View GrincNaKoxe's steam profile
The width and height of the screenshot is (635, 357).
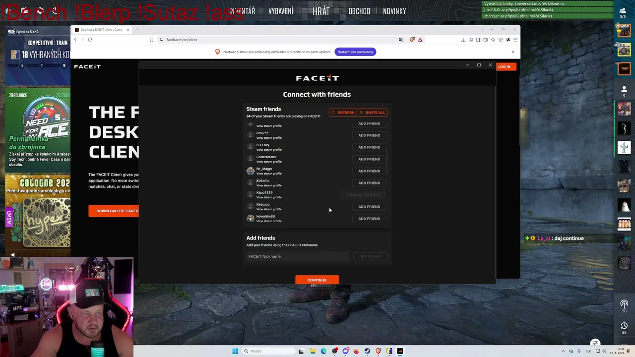(269, 162)
